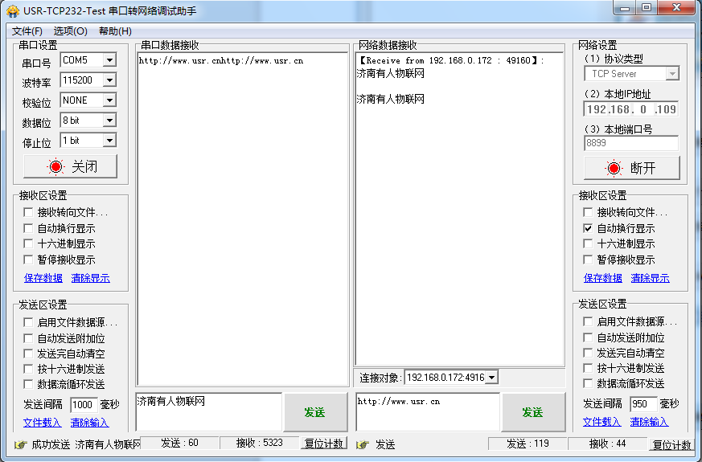Uncheck 自动换行显示 in network receive settings
Viewport: 702px width, 462px height.
[589, 229]
